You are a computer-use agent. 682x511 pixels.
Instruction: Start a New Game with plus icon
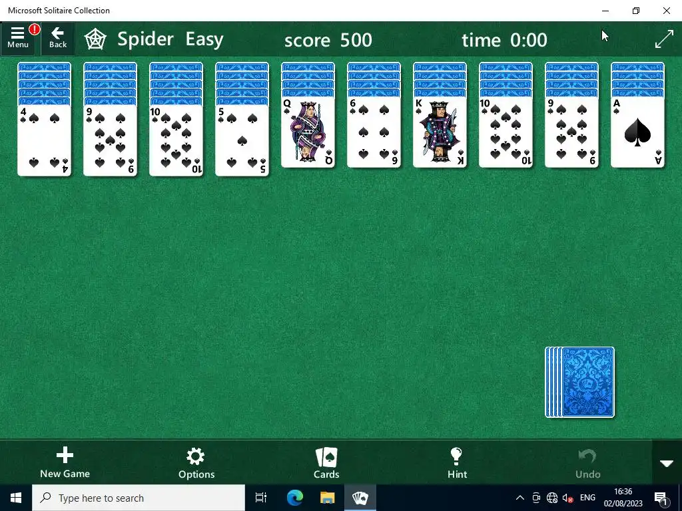[65, 463]
